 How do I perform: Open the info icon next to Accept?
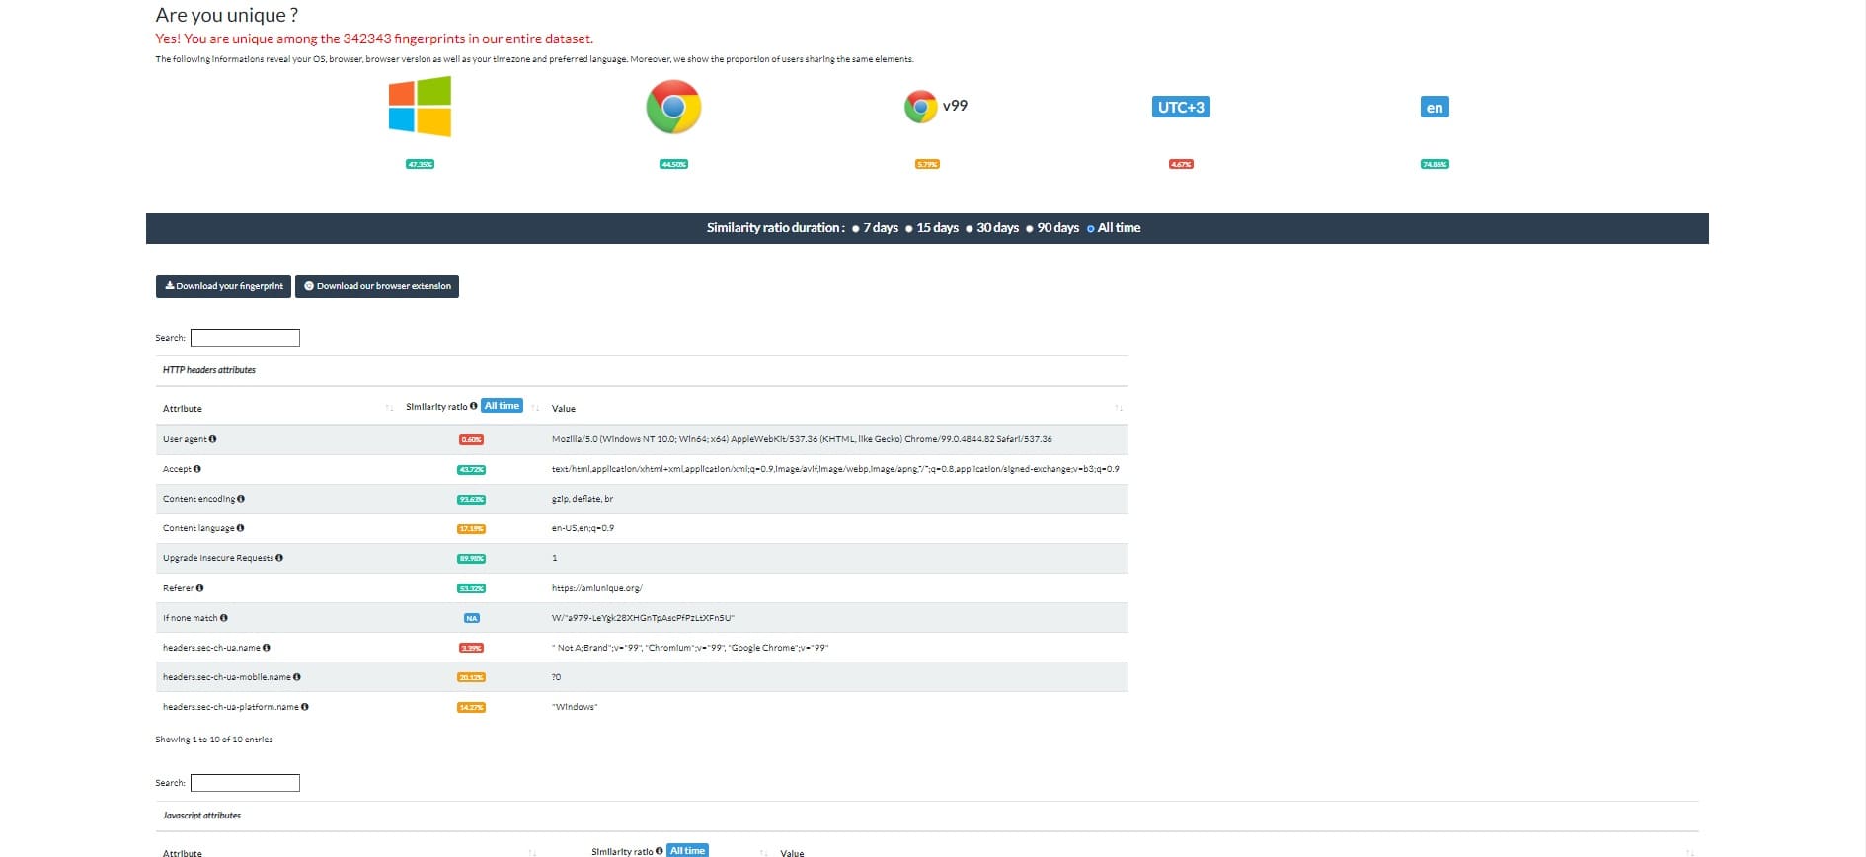(x=197, y=469)
